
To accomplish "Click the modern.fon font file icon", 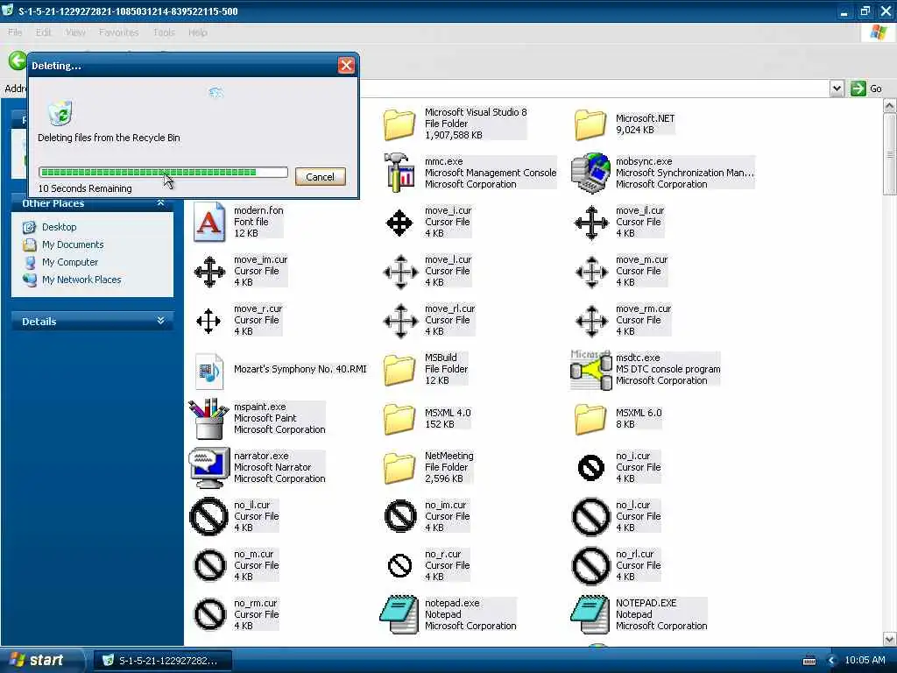I will (x=208, y=222).
